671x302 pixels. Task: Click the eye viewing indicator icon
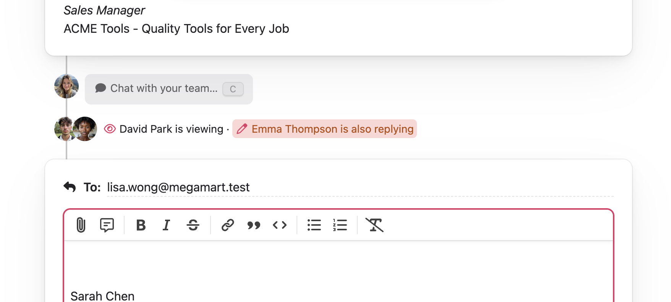[x=110, y=129]
